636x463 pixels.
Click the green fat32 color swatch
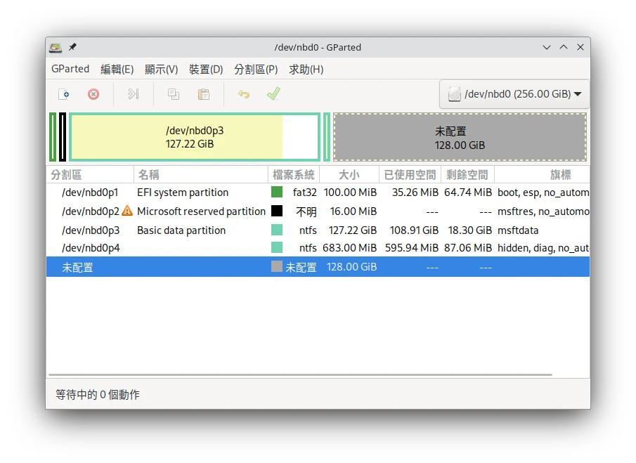click(277, 192)
